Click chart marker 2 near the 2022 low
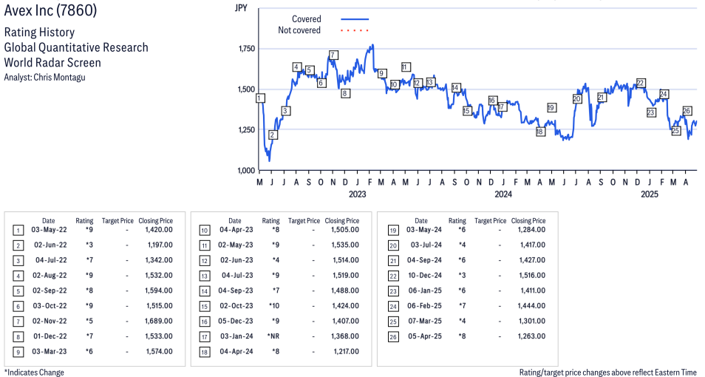Viewport: 705px width, 377px height. pos(272,135)
